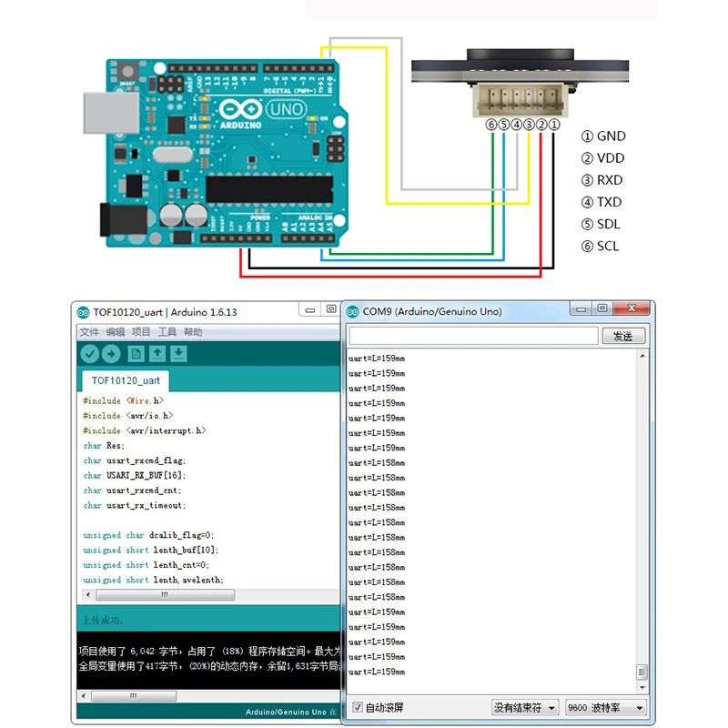Open the 没有结束符 line ending dropdown
Screen dimensions: 728x728
[x=524, y=708]
